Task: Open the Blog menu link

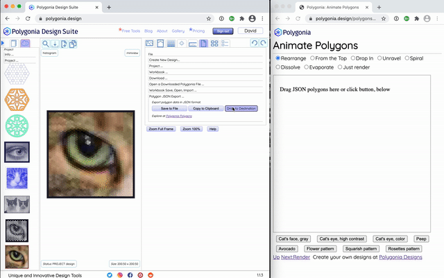Action: coord(148,31)
